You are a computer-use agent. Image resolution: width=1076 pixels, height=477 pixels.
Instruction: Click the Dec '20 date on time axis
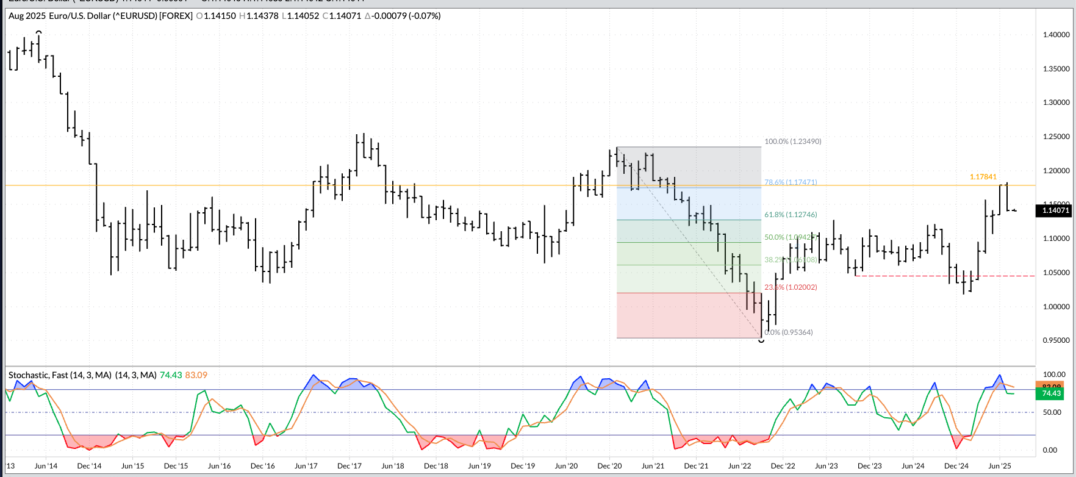[x=609, y=466]
